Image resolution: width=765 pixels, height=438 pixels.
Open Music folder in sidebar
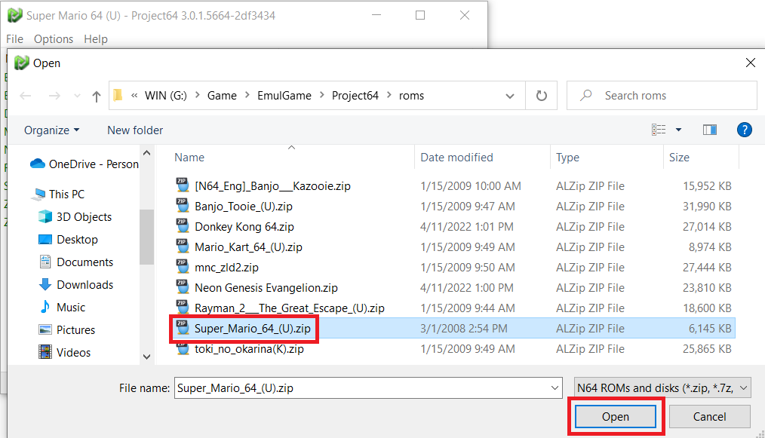[61, 308]
